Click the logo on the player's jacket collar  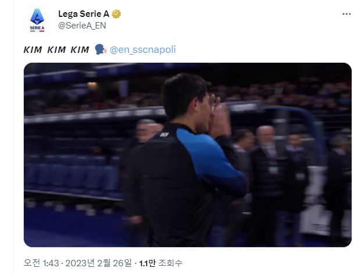click(x=164, y=135)
